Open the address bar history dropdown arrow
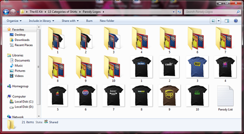 (174, 12)
